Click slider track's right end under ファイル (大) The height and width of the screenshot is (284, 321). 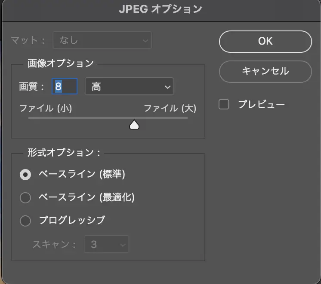click(186, 118)
